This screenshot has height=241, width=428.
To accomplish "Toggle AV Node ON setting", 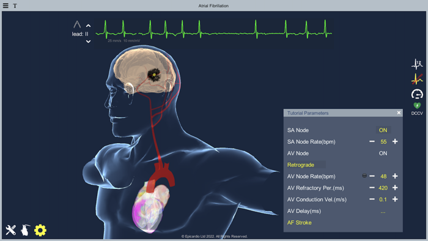I will click(383, 154).
